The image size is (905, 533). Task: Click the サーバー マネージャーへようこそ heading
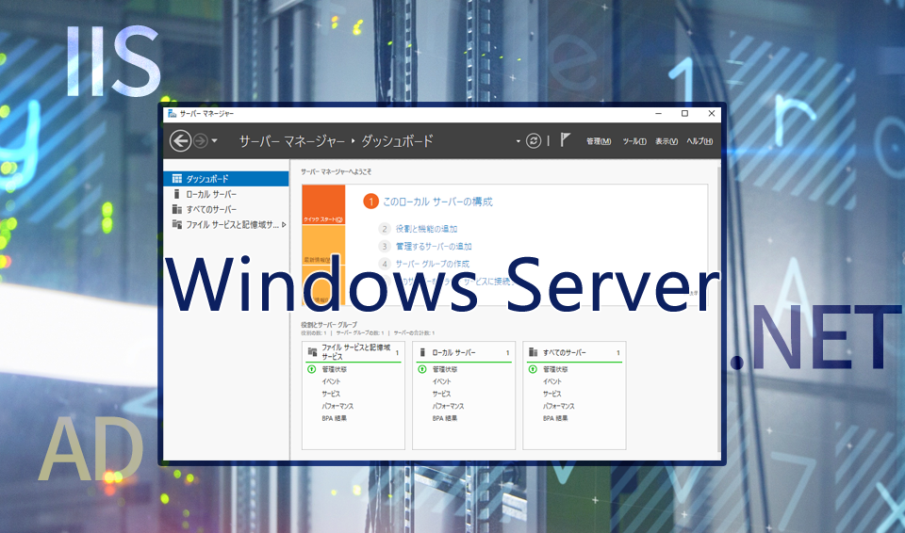[x=336, y=172]
